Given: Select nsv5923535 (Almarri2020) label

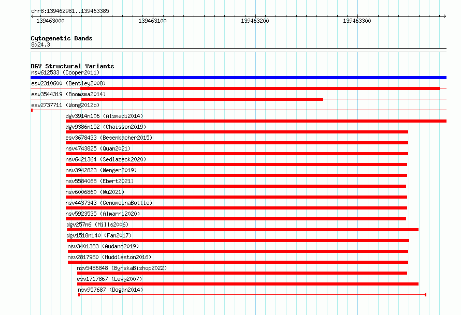Looking at the screenshot, I should coord(103,214).
